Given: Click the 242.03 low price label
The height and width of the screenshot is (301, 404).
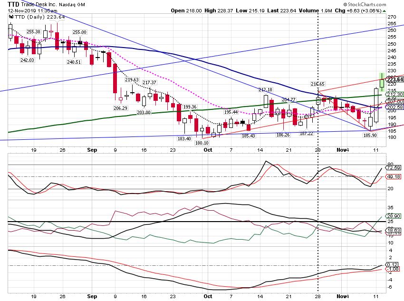Looking at the screenshot, I should point(27,60).
